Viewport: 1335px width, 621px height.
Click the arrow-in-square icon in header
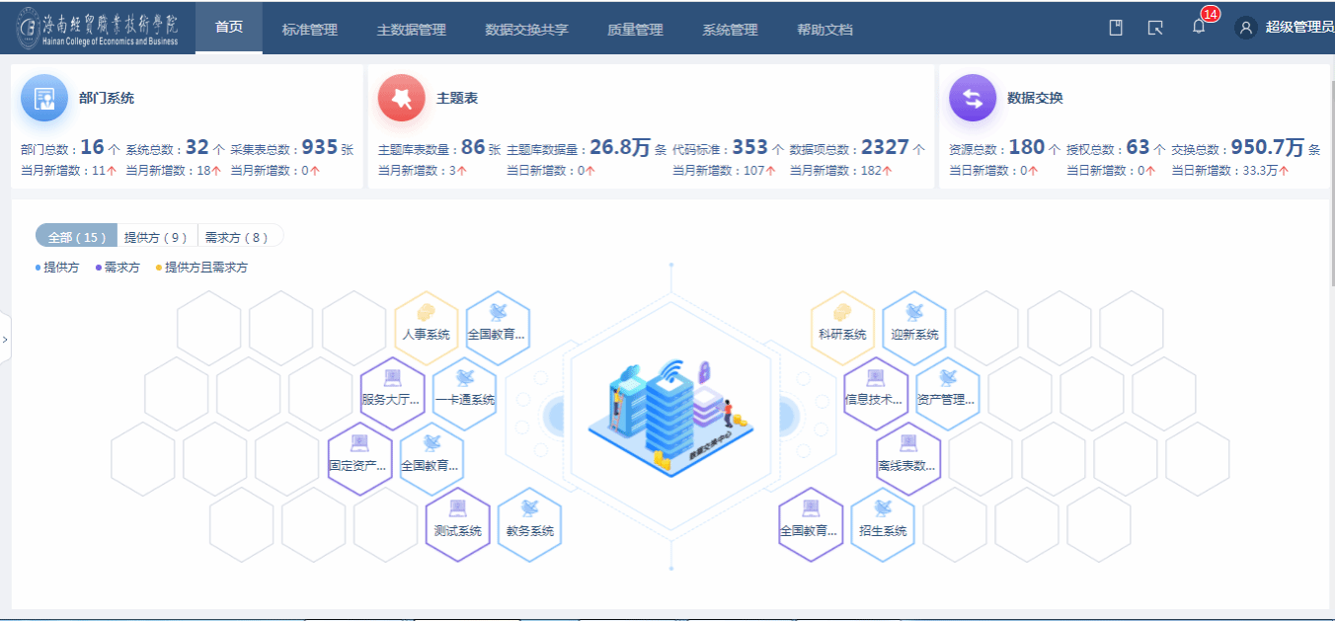(x=1155, y=28)
